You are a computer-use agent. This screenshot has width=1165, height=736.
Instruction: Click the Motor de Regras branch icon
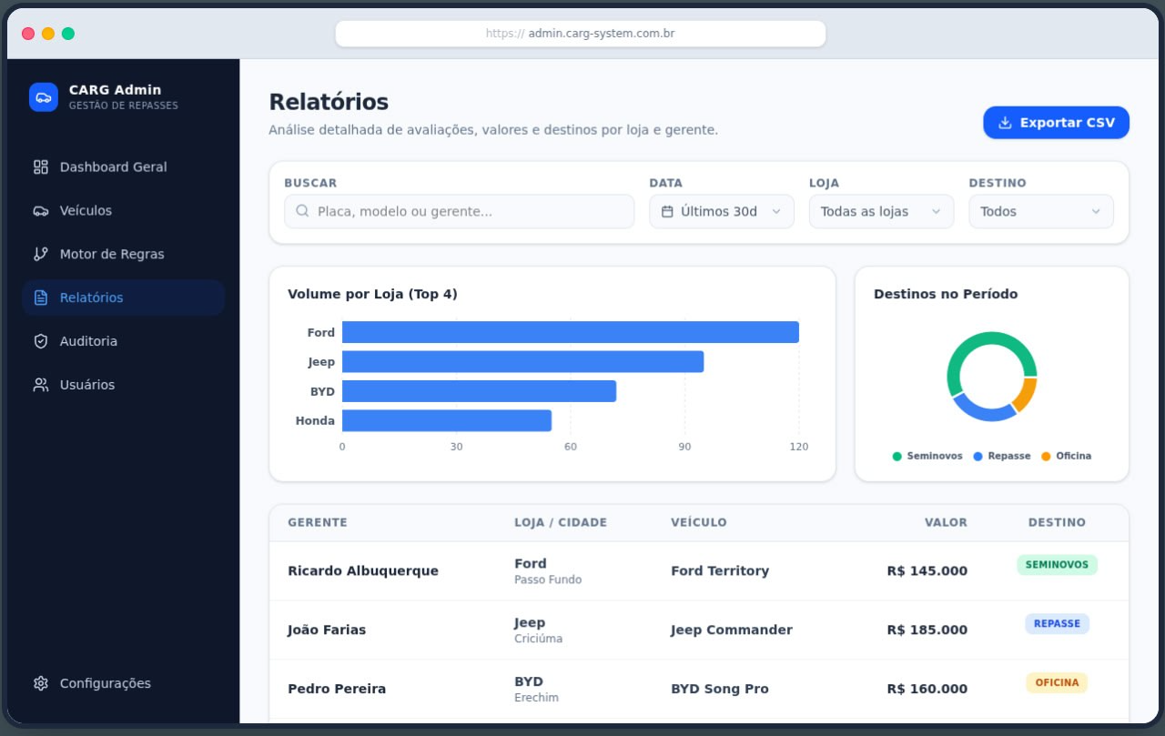(x=40, y=255)
